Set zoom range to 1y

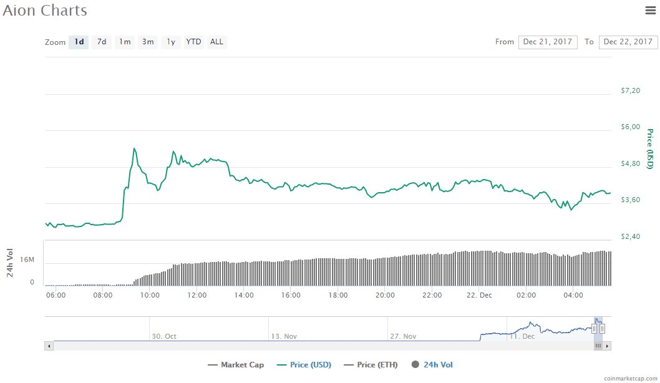[170, 42]
